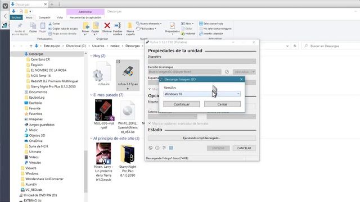Open the Elección de arranque dropdown
Image resolution: width=360 pixels, height=202 pixels.
pos(184,72)
